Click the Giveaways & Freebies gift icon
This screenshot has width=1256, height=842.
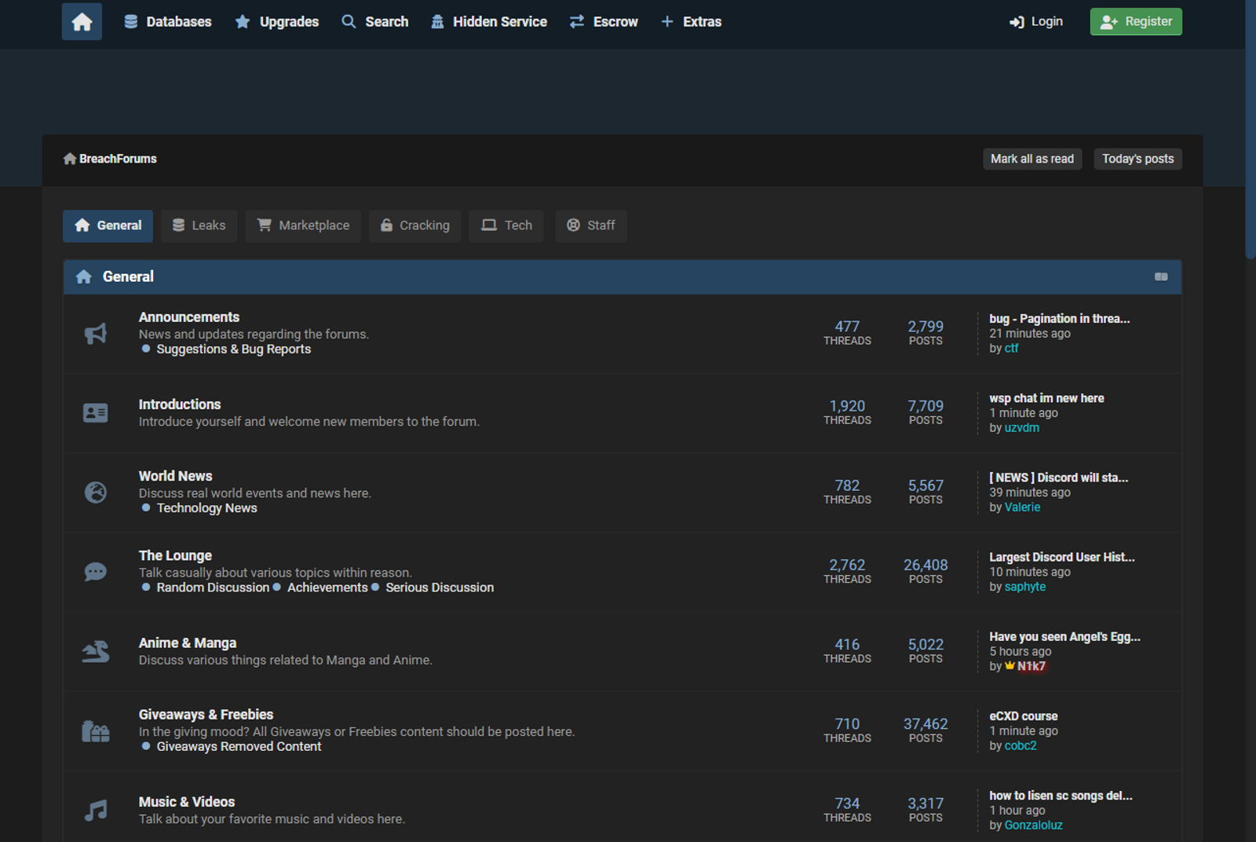(x=96, y=731)
